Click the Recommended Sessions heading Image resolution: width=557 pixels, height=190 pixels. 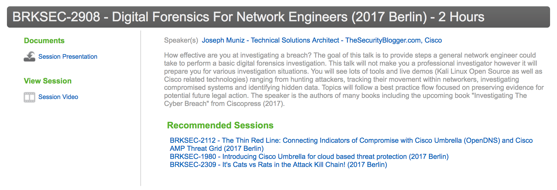tap(220, 125)
